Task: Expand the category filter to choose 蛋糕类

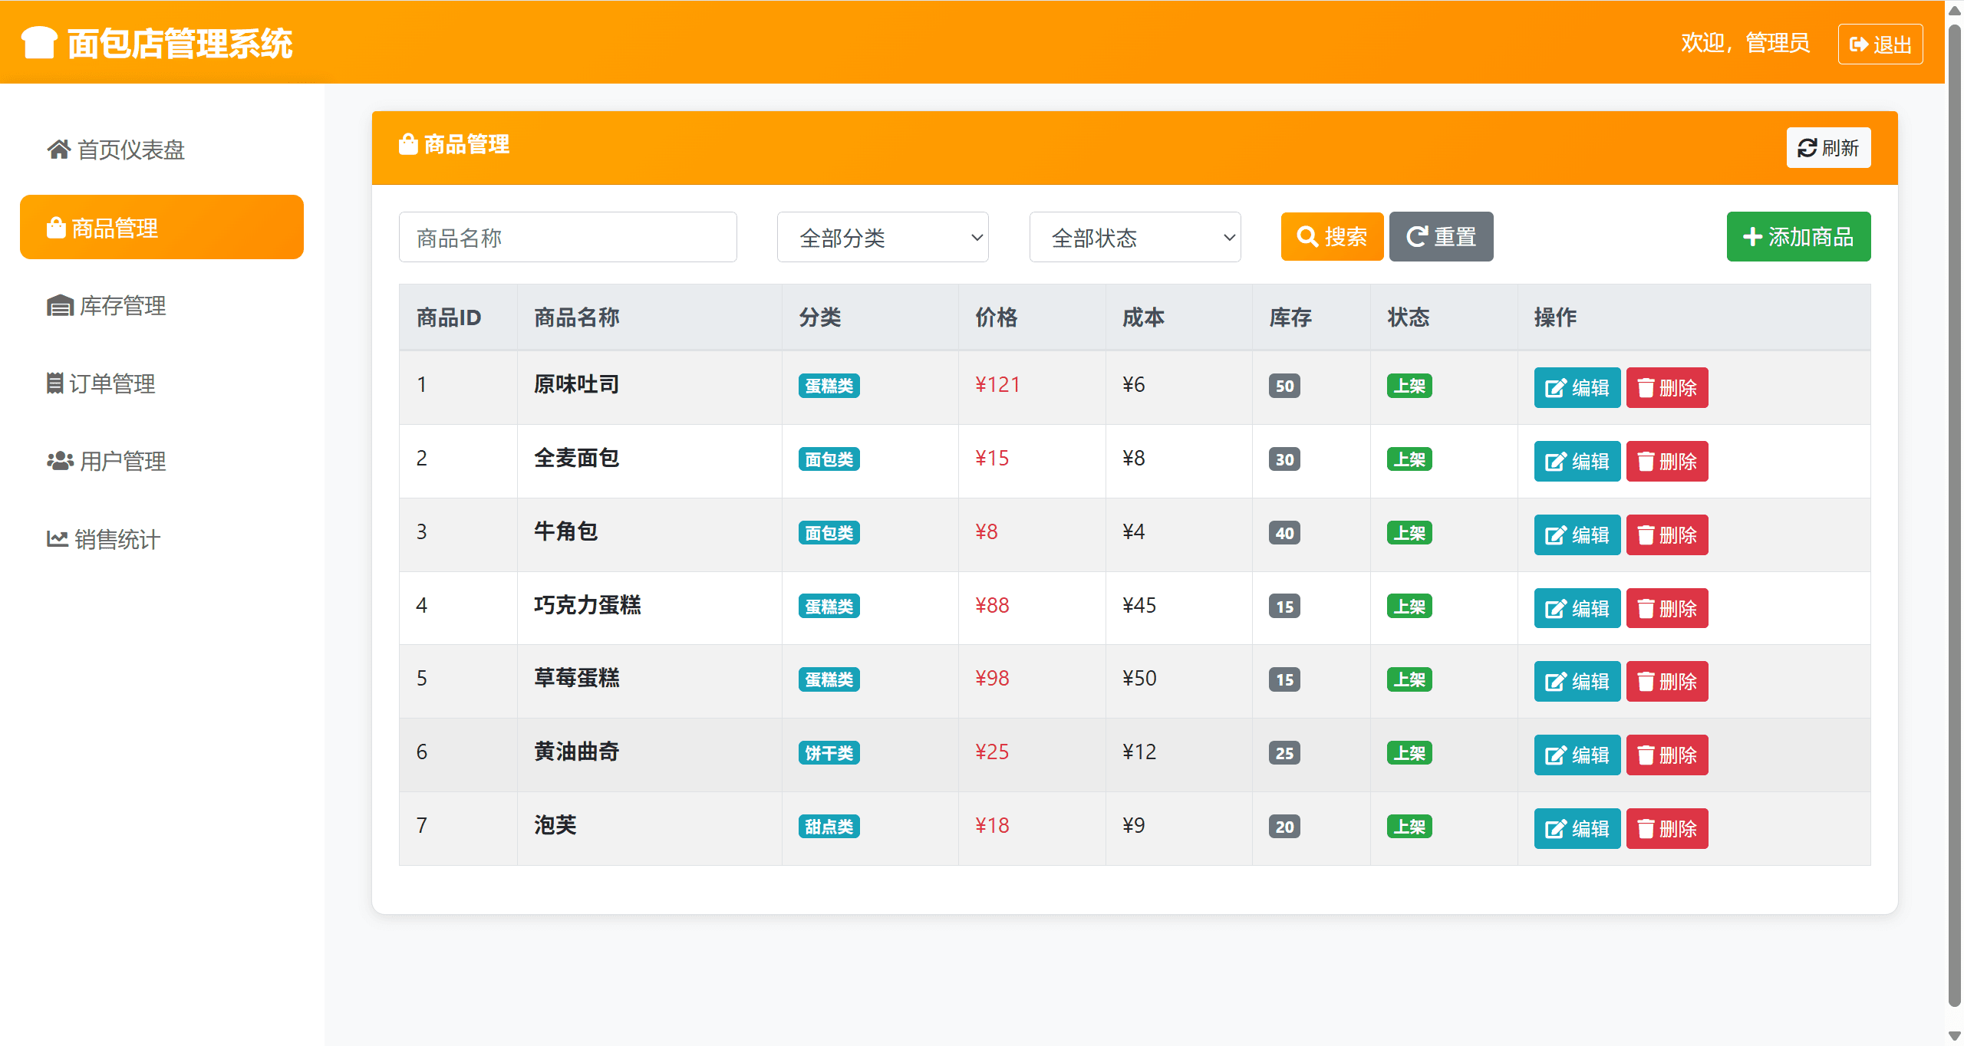Action: point(882,237)
